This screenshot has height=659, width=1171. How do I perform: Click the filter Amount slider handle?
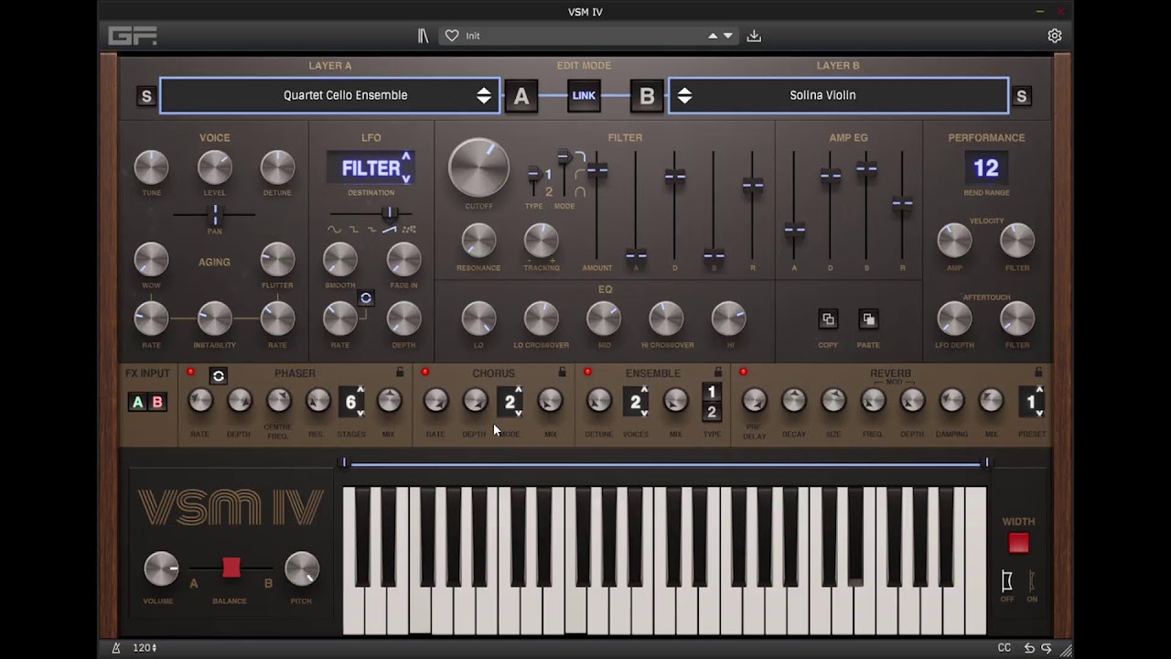point(597,170)
